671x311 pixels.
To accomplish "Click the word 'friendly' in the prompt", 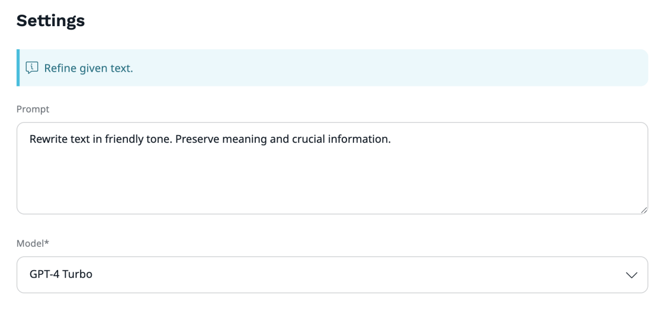I will pyautogui.click(x=124, y=139).
